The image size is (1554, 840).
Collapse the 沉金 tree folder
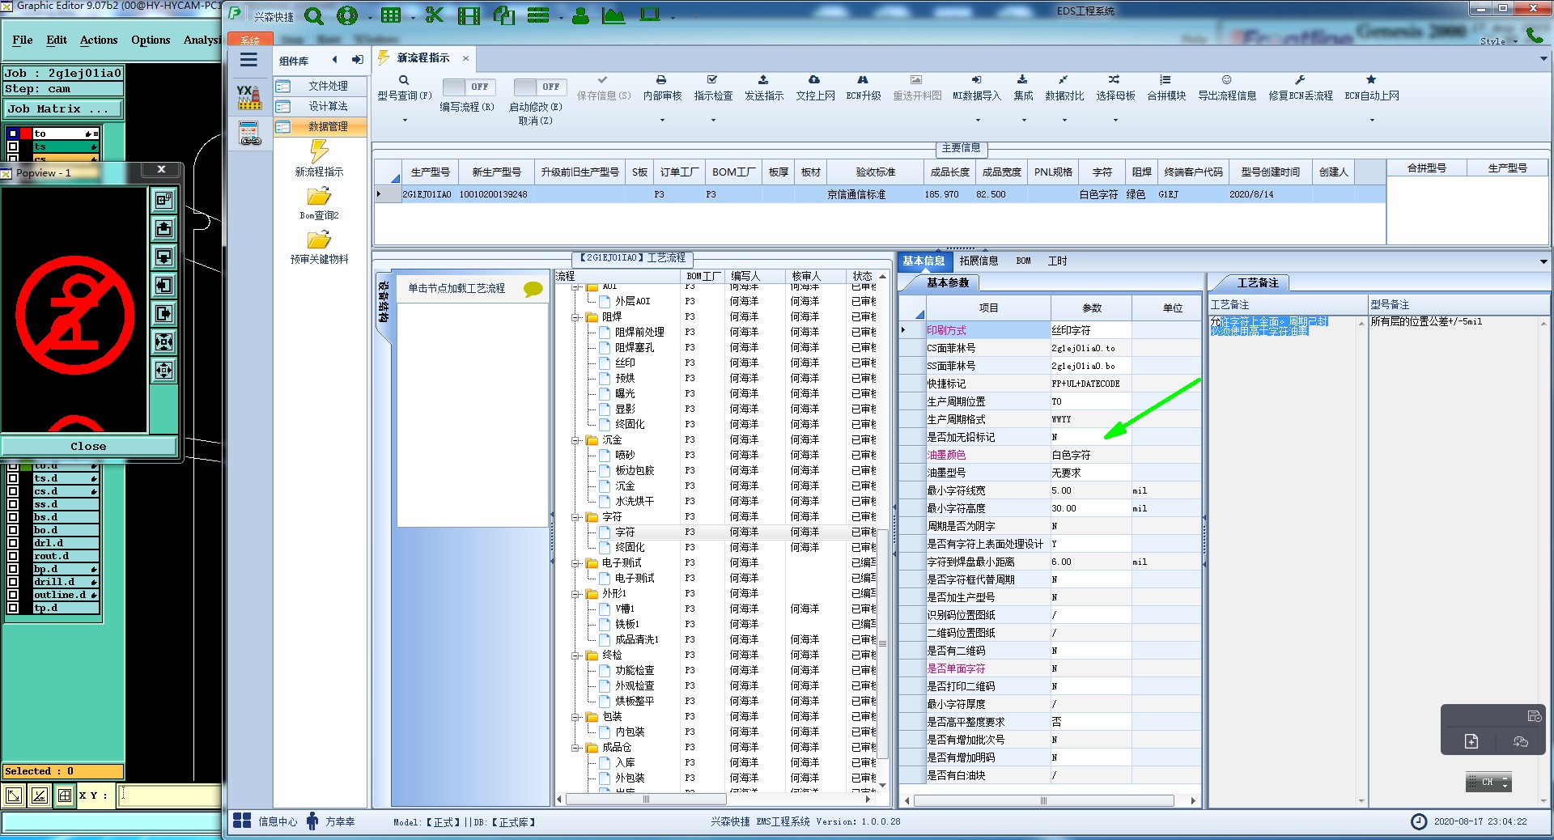(x=576, y=440)
